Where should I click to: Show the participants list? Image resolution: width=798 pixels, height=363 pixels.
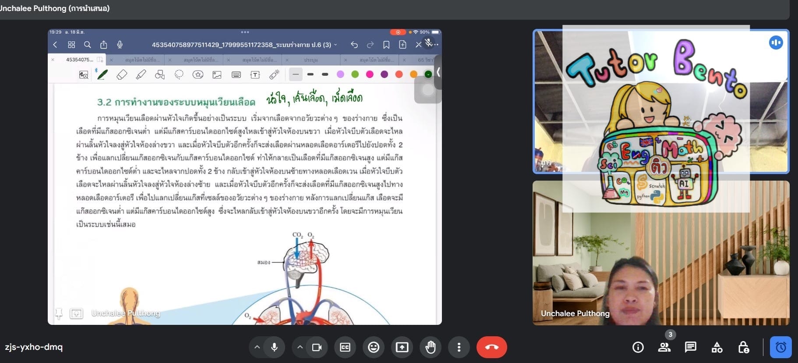coord(664,347)
